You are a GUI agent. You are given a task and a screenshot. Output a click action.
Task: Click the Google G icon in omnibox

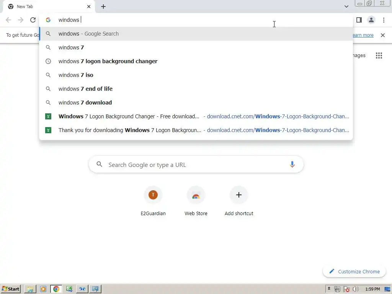pos(48,20)
